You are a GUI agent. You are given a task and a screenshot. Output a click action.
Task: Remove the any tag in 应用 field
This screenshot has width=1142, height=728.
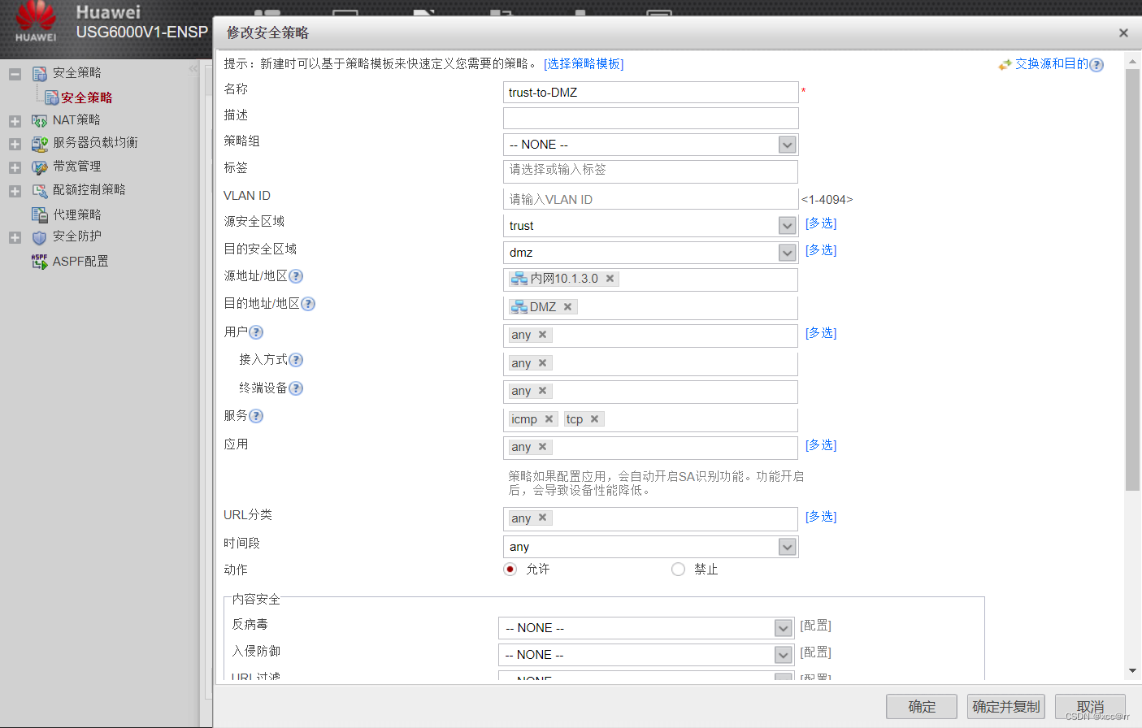click(542, 447)
